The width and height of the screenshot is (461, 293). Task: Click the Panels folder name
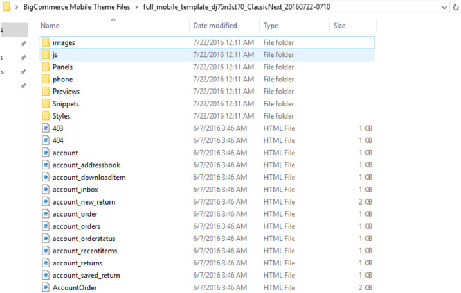pyautogui.click(x=62, y=67)
